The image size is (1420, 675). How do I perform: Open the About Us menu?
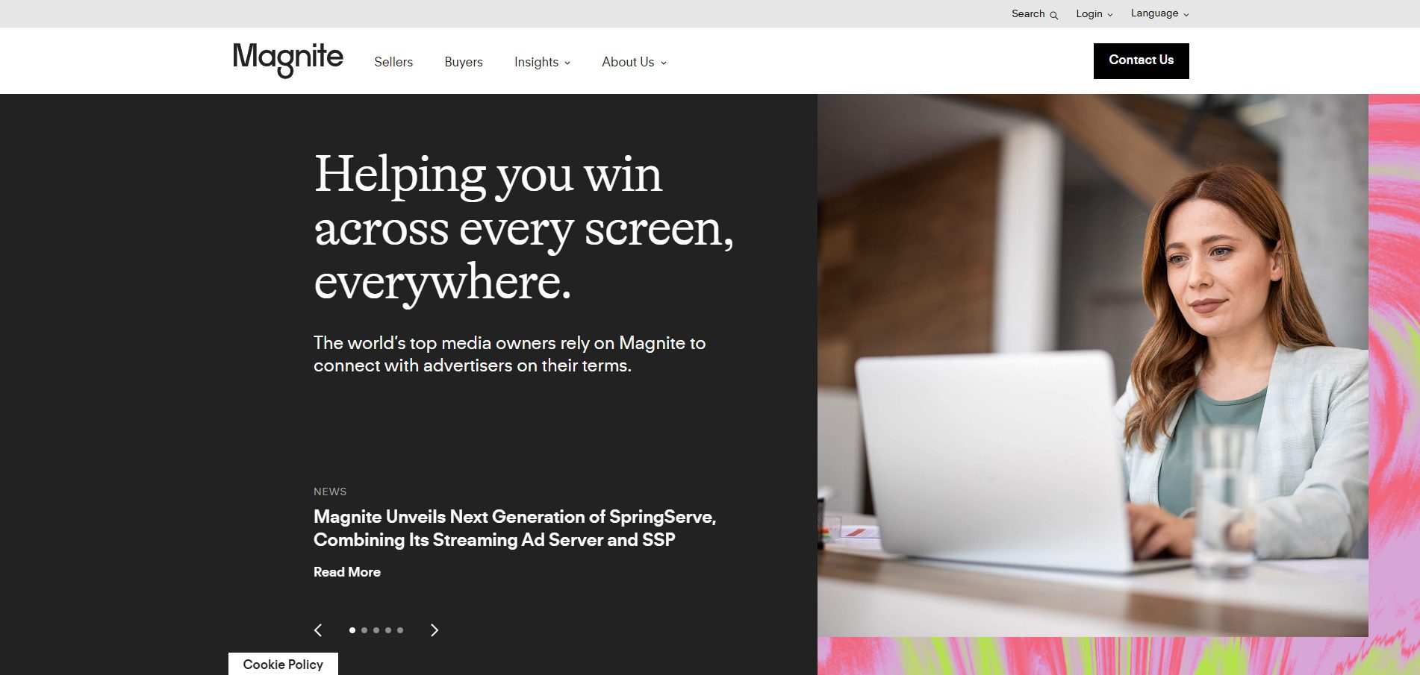[x=634, y=62]
